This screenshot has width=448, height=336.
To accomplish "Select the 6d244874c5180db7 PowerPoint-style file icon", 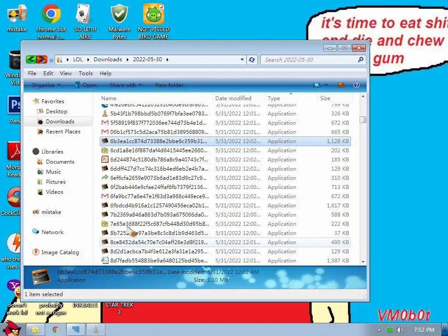I will (105, 159).
